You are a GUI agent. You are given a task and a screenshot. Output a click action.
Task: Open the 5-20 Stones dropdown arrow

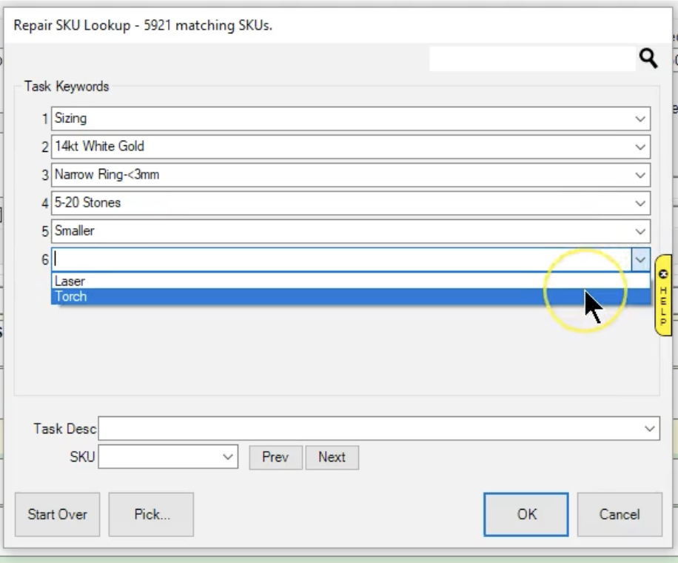(640, 203)
